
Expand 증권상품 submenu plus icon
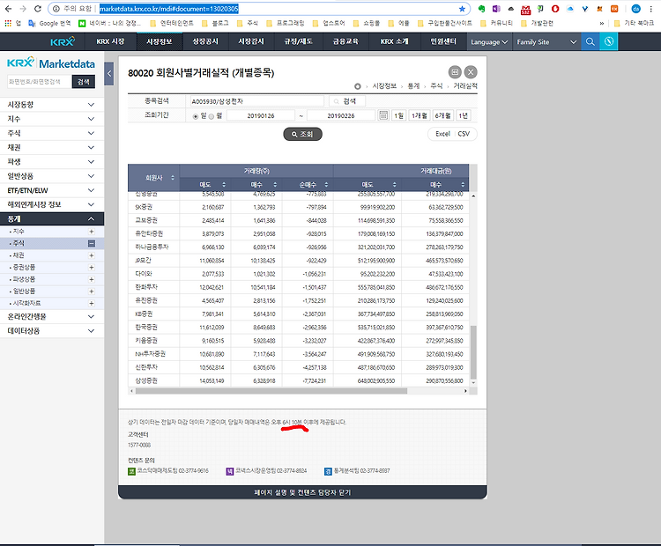point(91,268)
